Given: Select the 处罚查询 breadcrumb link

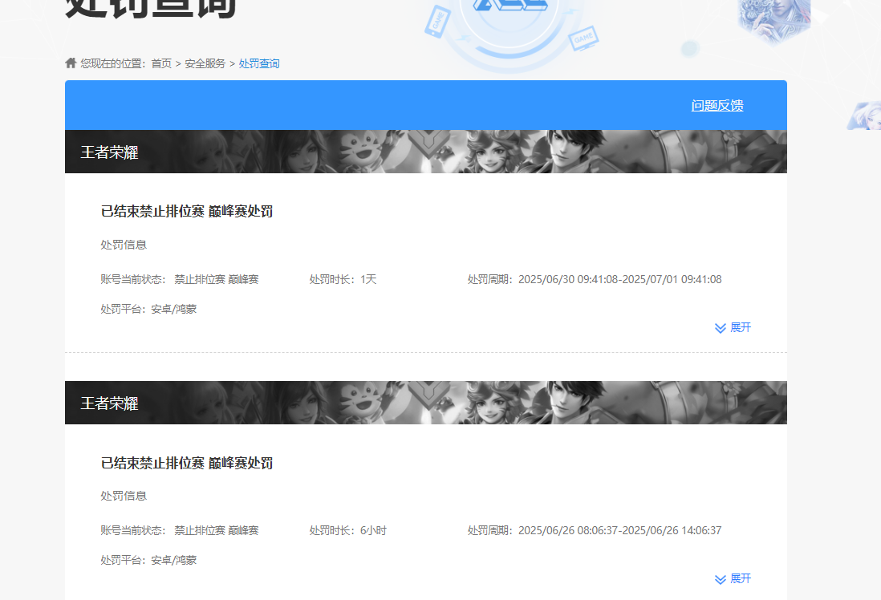Looking at the screenshot, I should [259, 63].
